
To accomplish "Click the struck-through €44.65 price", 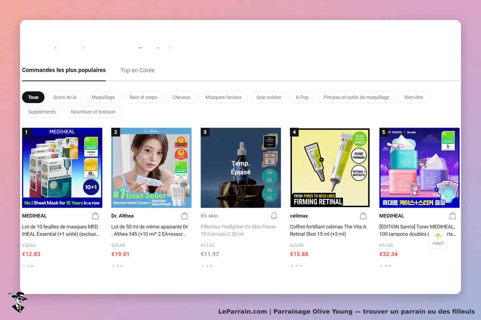I will 386,245.
